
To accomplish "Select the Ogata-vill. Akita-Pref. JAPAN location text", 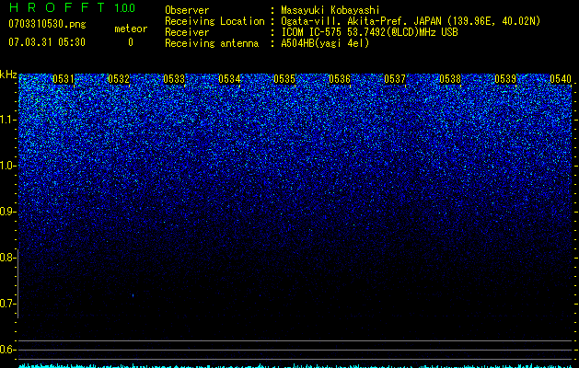I will (x=411, y=21).
